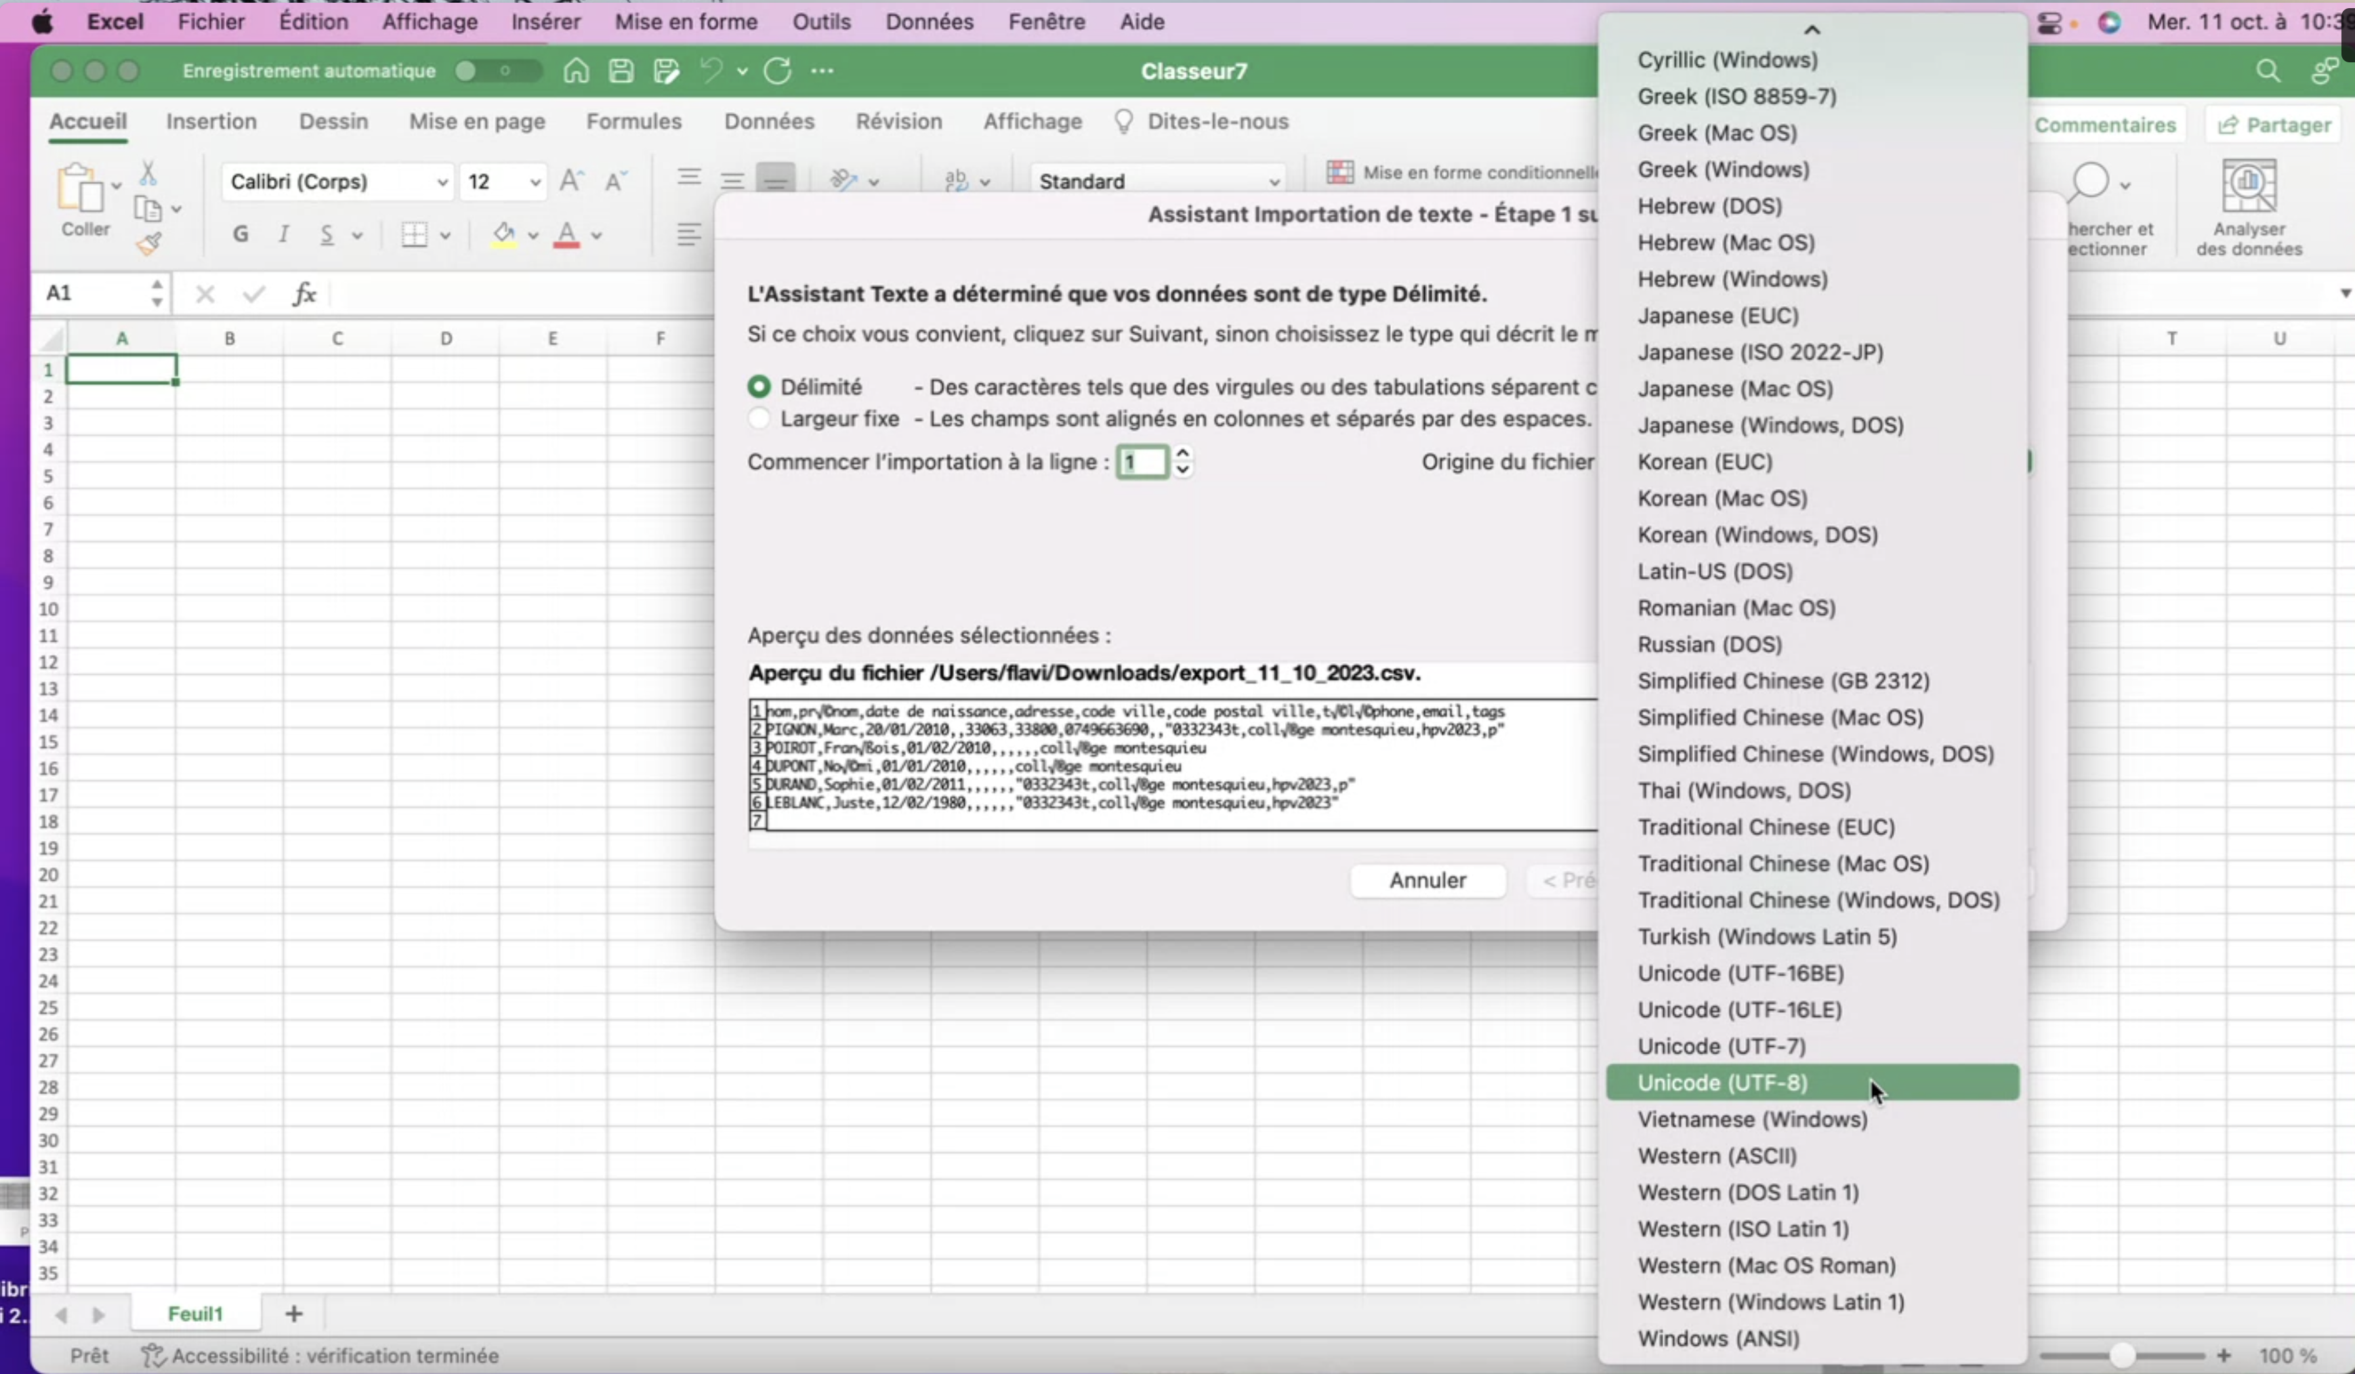Select the Largeur fixe radio button
The height and width of the screenshot is (1374, 2355).
759,419
